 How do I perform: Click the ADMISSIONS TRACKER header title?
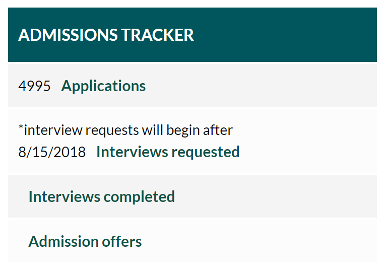106,35
